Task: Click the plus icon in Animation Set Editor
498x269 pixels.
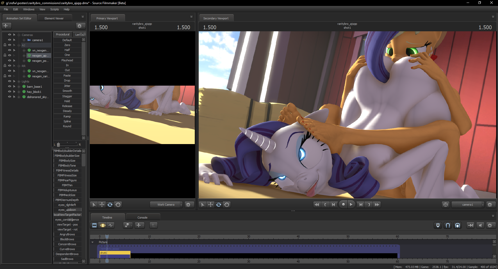Action: (x=6, y=26)
